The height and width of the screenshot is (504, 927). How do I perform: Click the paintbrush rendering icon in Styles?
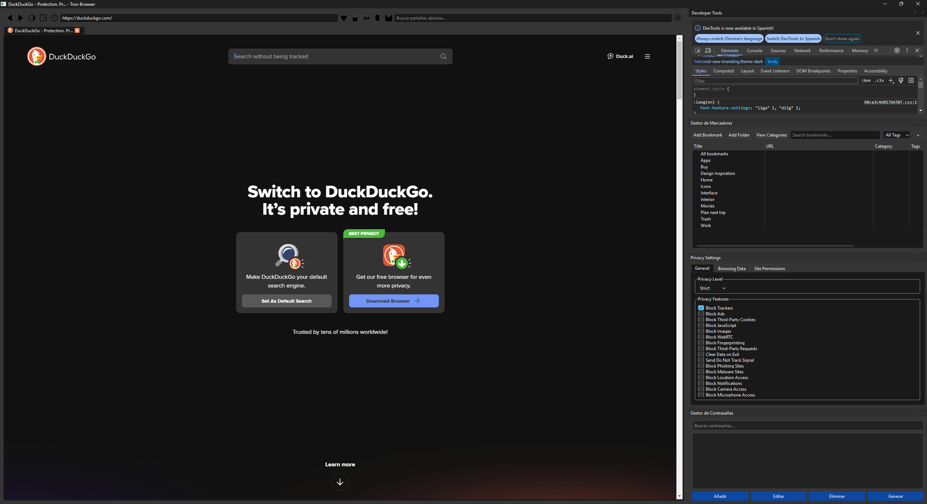coord(901,80)
